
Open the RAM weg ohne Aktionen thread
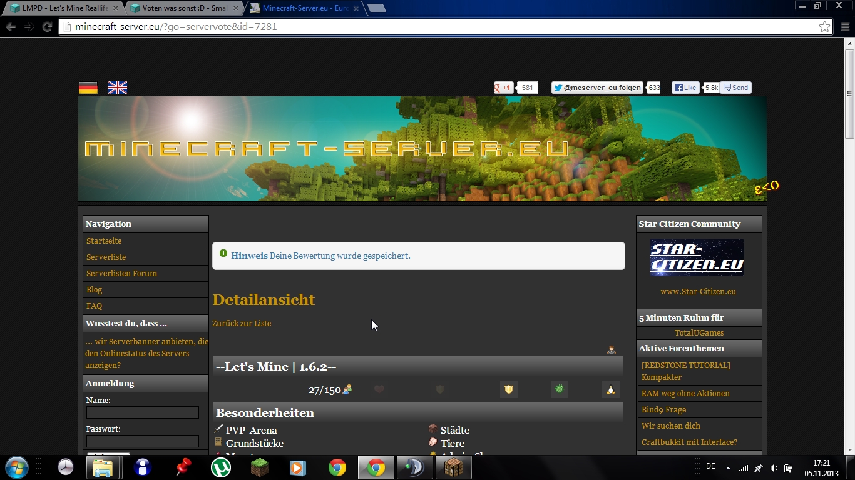685,393
